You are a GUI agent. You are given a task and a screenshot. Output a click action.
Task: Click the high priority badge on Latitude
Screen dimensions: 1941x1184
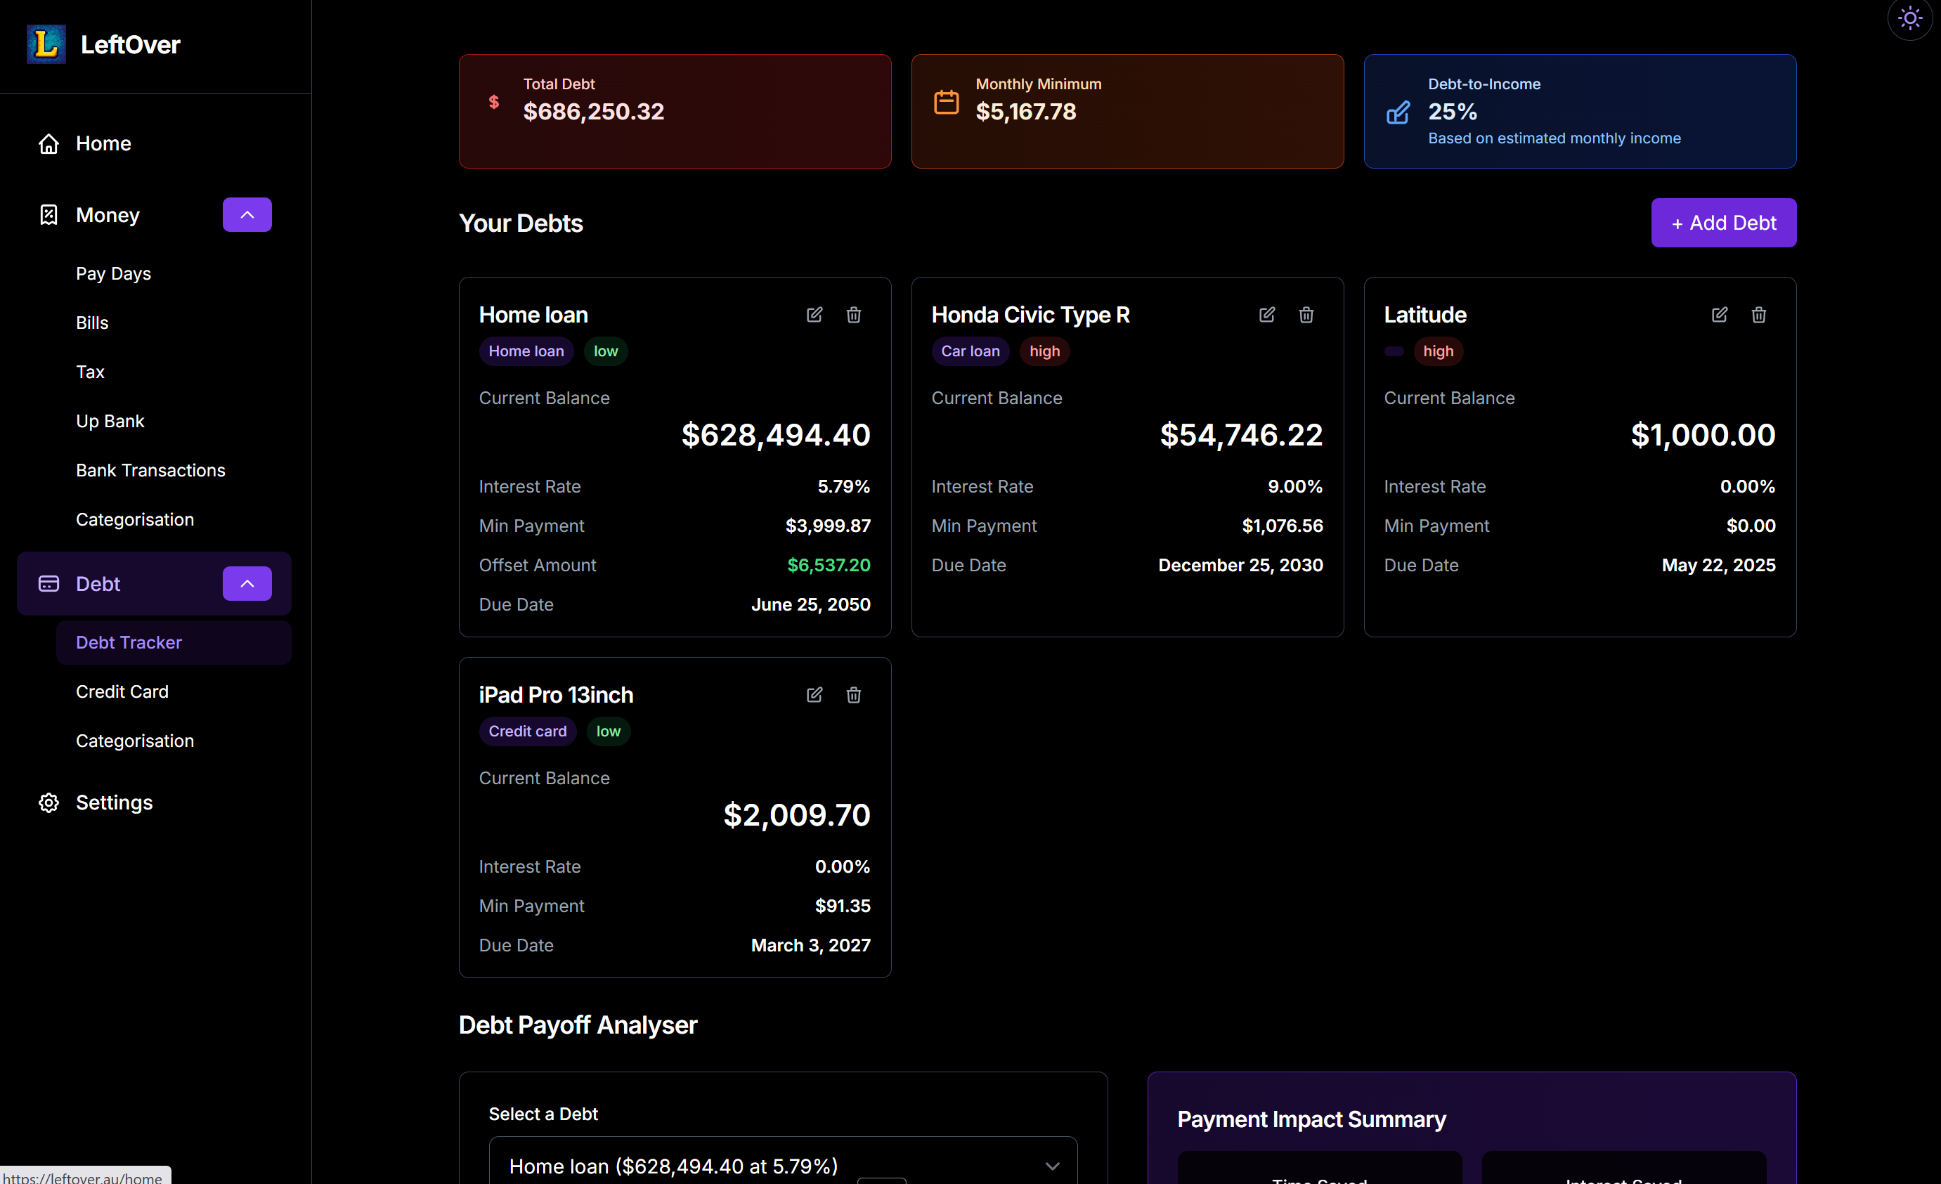(1439, 351)
